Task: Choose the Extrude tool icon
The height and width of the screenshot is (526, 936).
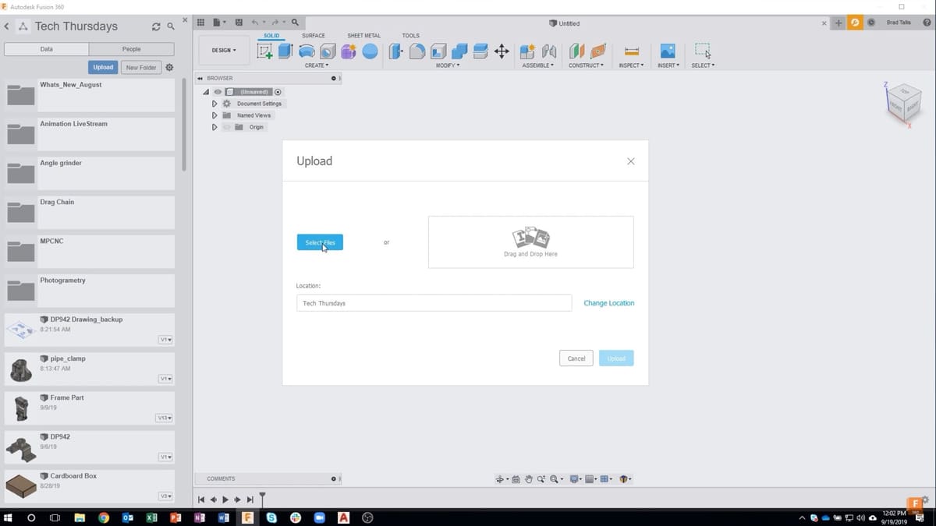Action: [x=285, y=51]
